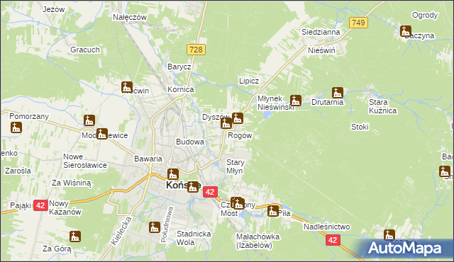Click road 42 shield near Pająki
The height and width of the screenshot is (262, 454).
pos(40,205)
